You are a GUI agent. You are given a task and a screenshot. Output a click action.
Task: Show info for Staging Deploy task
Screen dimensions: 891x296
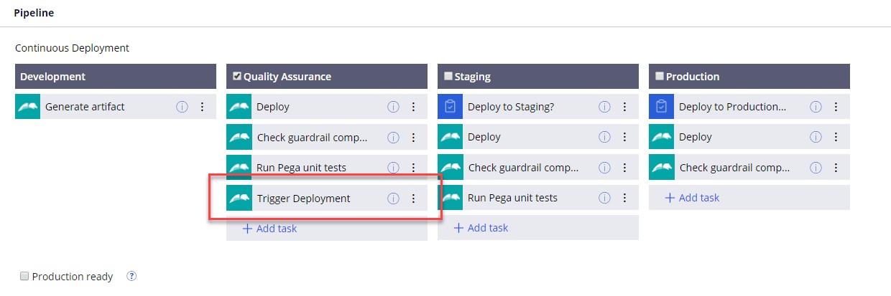coord(604,138)
